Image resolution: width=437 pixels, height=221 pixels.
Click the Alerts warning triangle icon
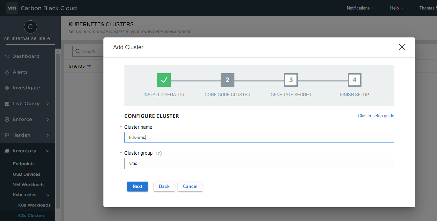click(x=7, y=72)
